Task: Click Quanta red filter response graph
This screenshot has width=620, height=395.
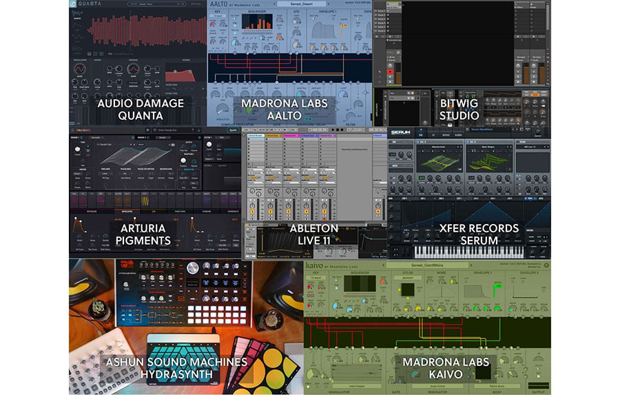Action: click(x=180, y=75)
